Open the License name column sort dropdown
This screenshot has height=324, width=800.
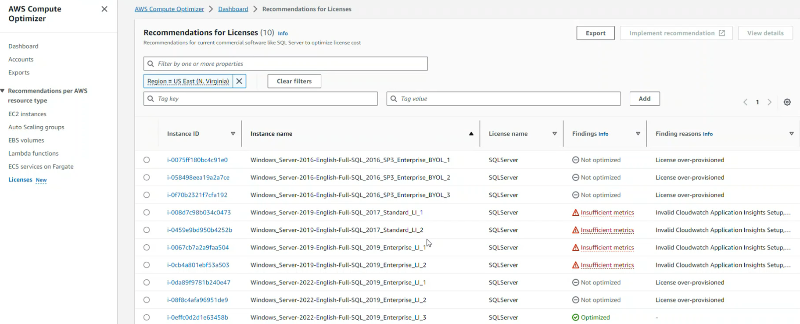tap(555, 134)
